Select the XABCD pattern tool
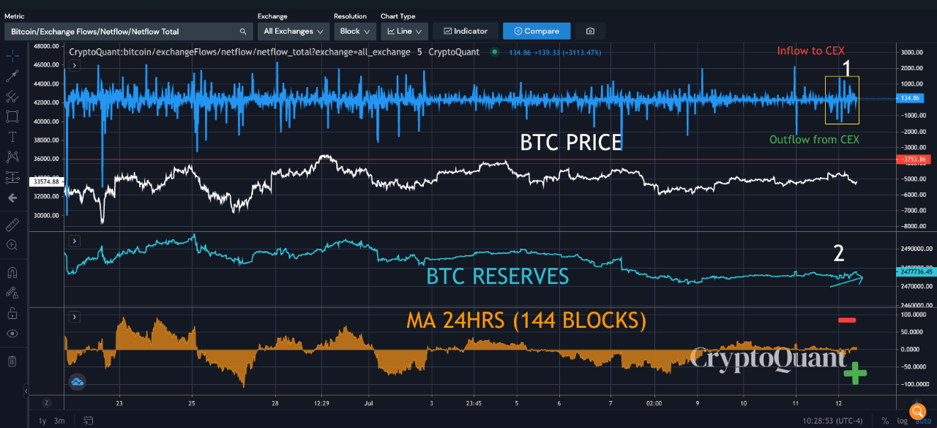This screenshot has height=428, width=937. [x=12, y=156]
